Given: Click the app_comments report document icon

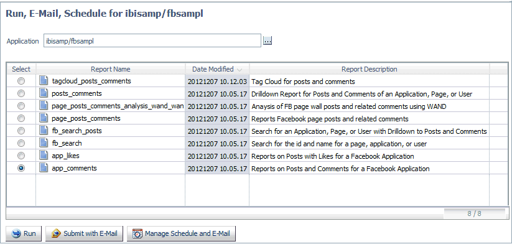Looking at the screenshot, I should [44, 167].
